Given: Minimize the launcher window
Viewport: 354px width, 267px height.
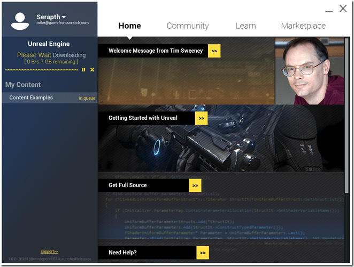Looking at the screenshot, I should [329, 11].
